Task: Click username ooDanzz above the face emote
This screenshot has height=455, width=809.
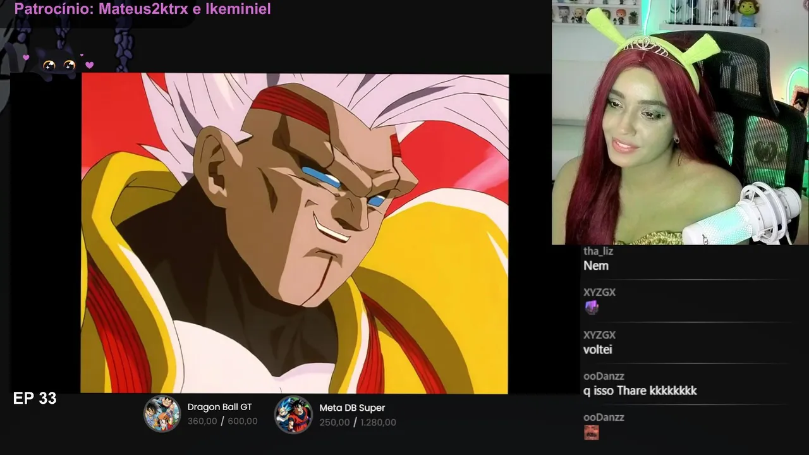Action: click(x=604, y=417)
